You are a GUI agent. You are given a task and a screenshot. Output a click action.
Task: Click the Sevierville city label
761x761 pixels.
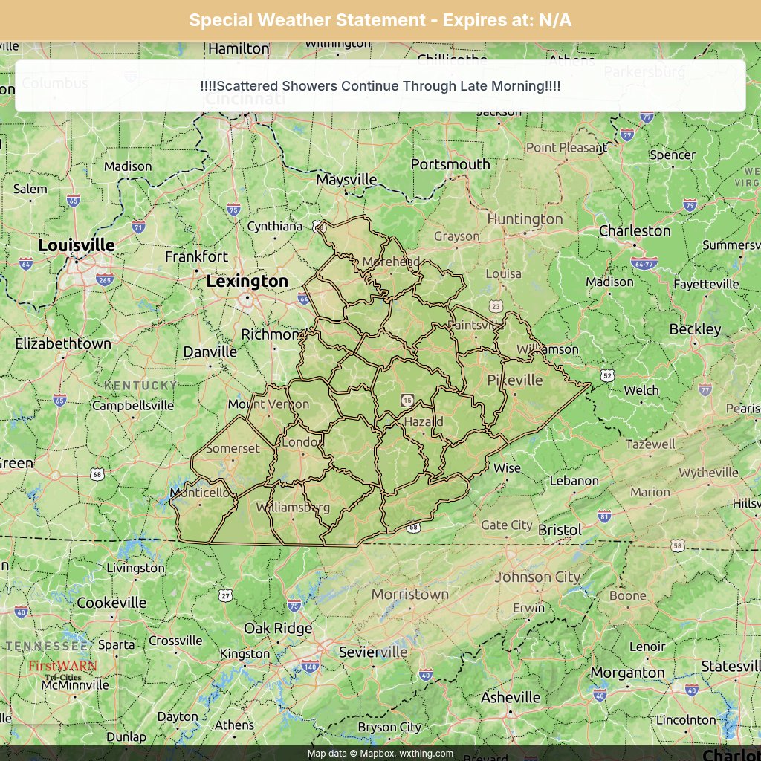click(373, 652)
